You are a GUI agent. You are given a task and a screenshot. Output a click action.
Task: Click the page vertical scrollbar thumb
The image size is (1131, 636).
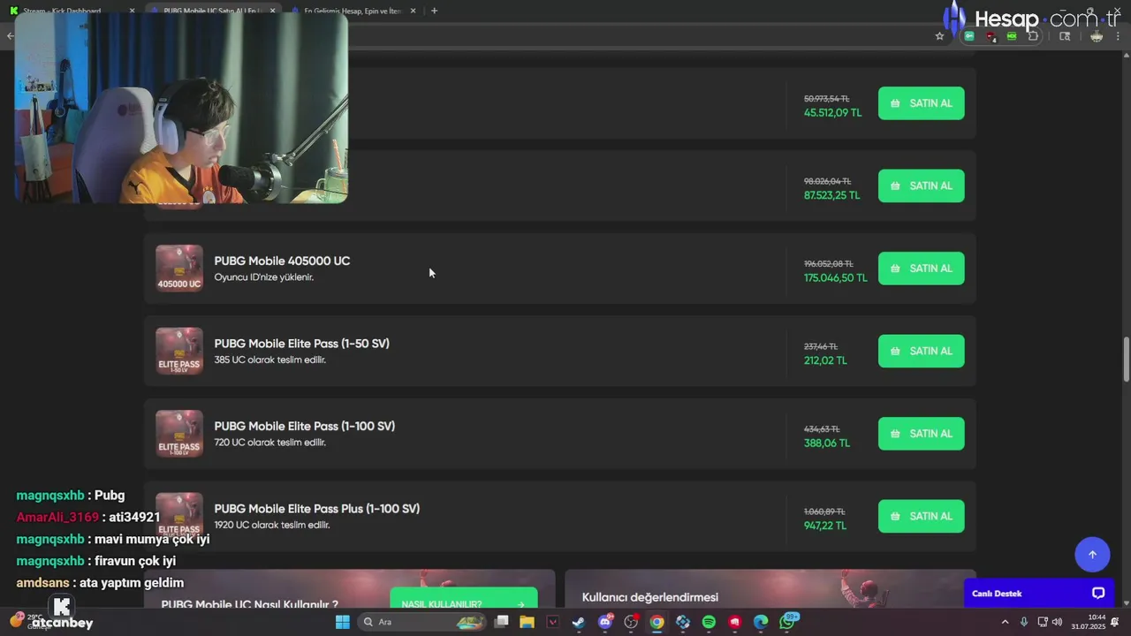1126,360
